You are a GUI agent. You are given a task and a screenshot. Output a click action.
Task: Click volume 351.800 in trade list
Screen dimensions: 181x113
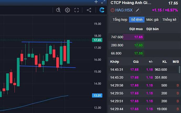pos(161,78)
